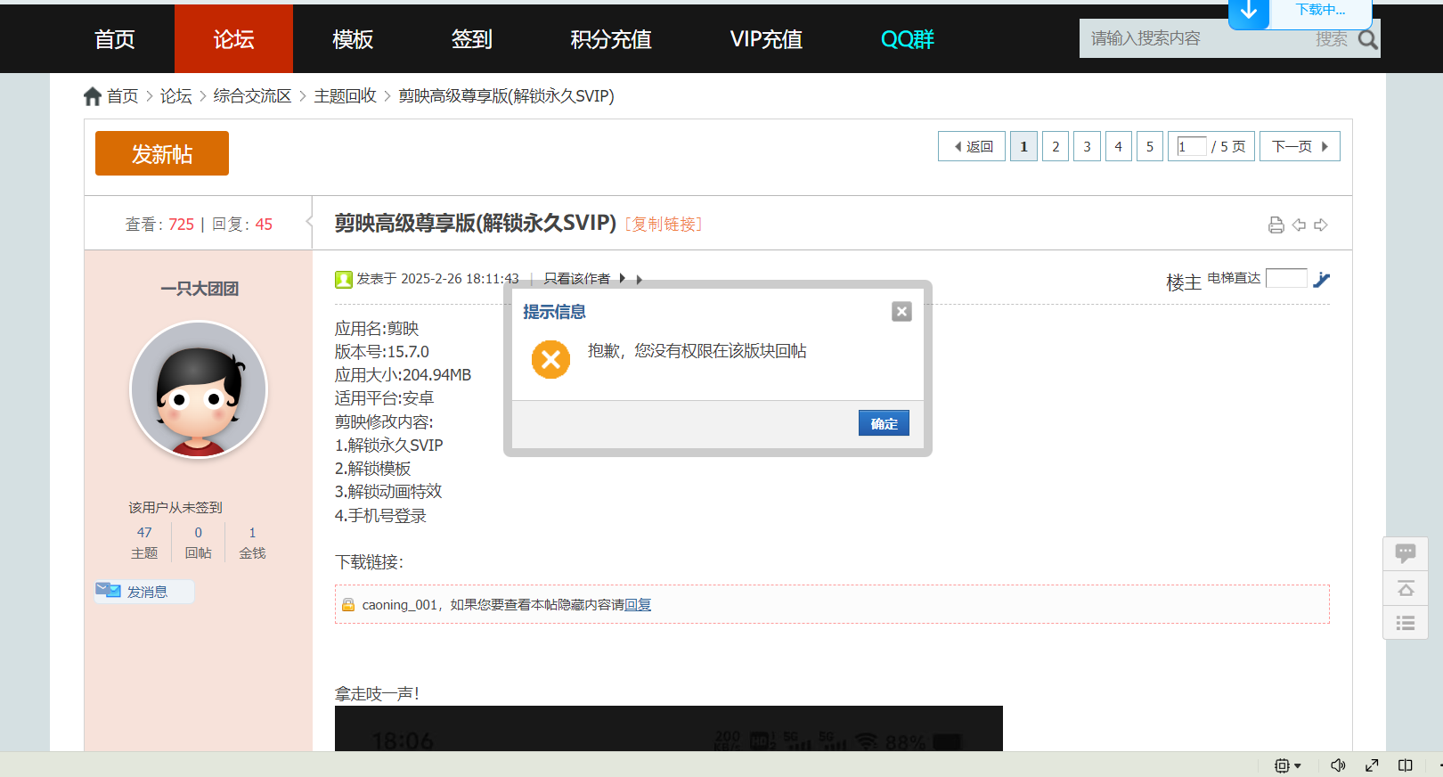Go to page 2
The height and width of the screenshot is (777, 1443).
point(1056,146)
